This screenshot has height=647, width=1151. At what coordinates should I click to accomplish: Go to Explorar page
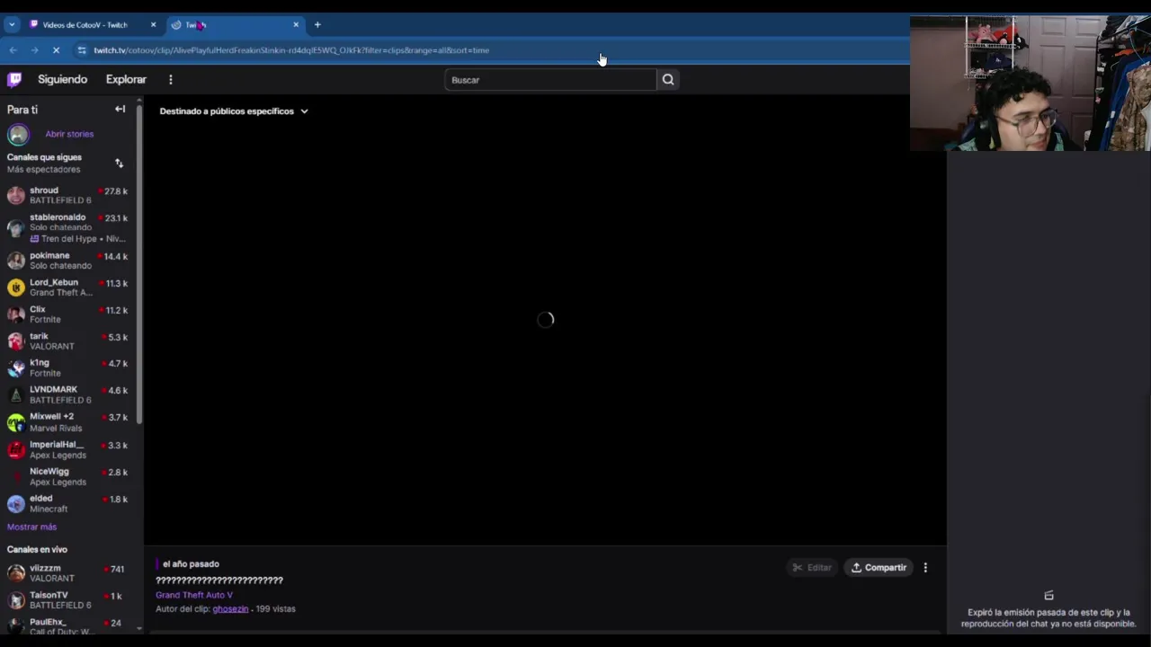pos(126,79)
